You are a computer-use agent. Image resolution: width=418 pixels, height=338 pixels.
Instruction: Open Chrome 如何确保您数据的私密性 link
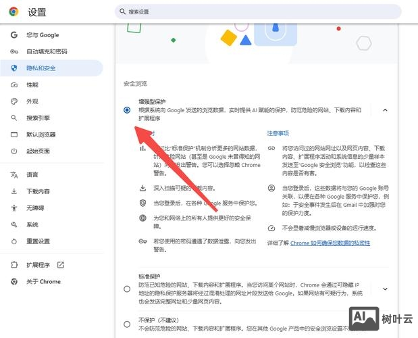coord(330,243)
